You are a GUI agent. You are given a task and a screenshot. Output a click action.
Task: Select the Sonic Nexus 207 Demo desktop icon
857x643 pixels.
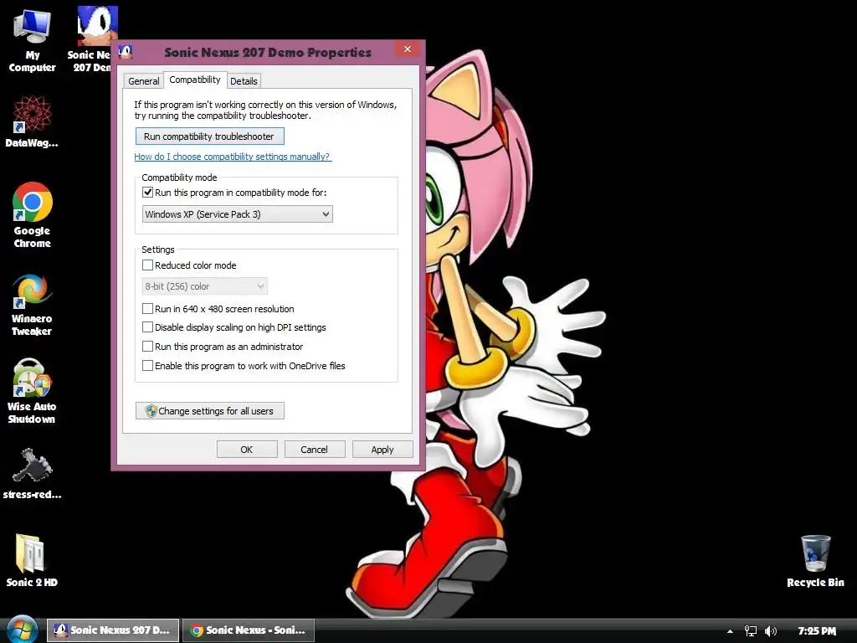pyautogui.click(x=93, y=41)
